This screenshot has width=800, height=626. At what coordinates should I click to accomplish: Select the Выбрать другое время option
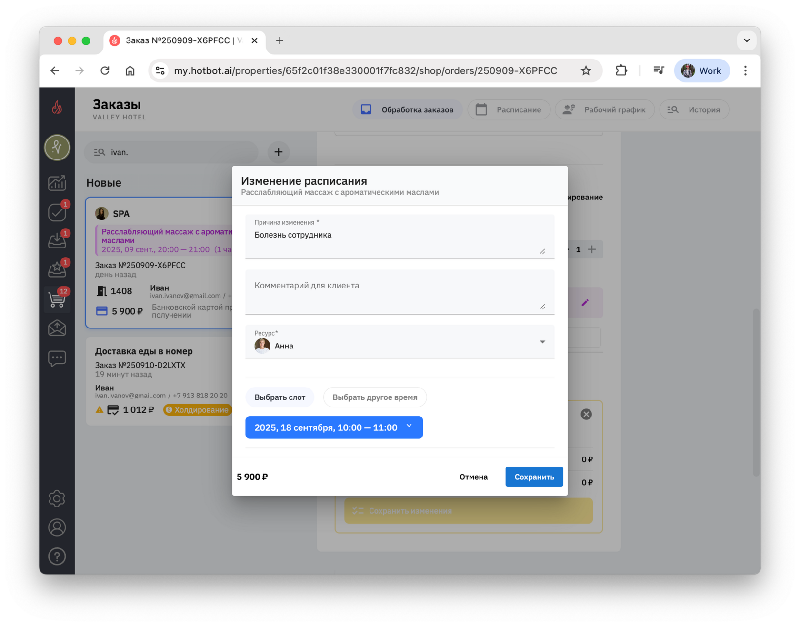click(x=375, y=397)
